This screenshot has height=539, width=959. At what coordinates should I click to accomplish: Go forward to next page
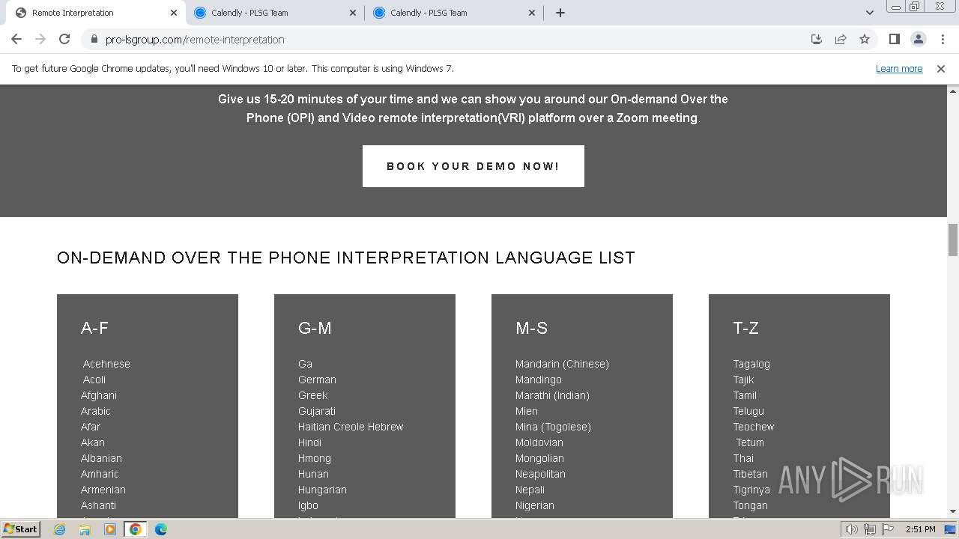(x=40, y=40)
